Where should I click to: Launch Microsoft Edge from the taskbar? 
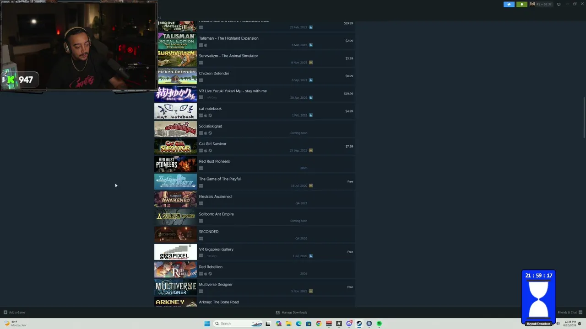click(x=298, y=324)
